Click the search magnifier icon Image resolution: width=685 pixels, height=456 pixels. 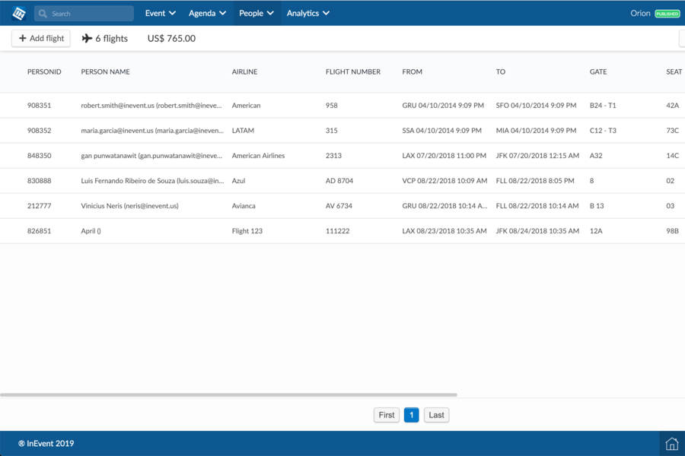[43, 14]
